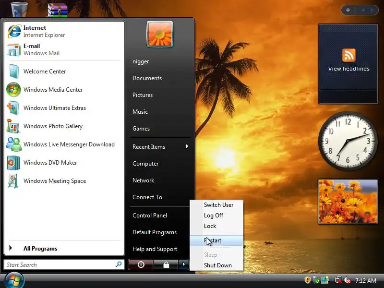This screenshot has width=384, height=288.
Task: Click the sidebar previous-page arrow
Action: point(363,10)
